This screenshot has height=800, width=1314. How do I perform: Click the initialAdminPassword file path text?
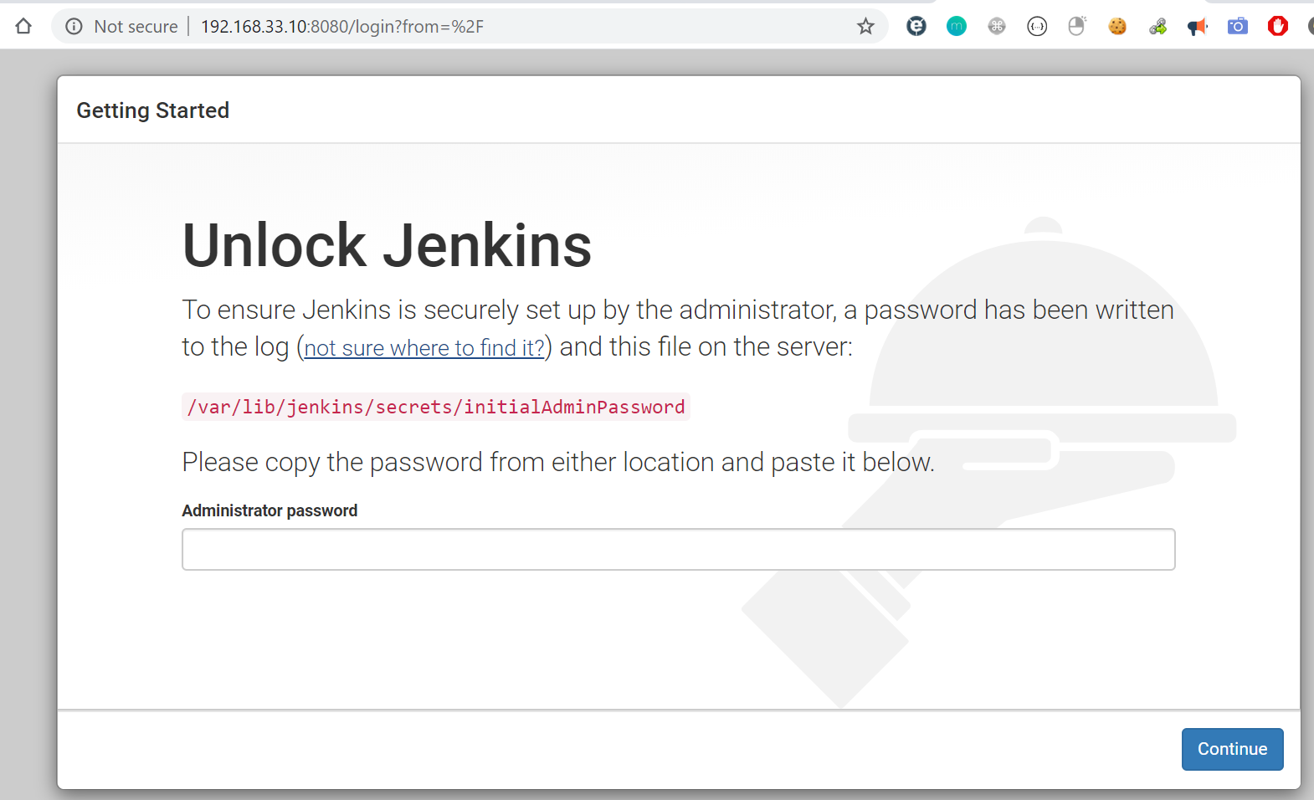pos(436,407)
